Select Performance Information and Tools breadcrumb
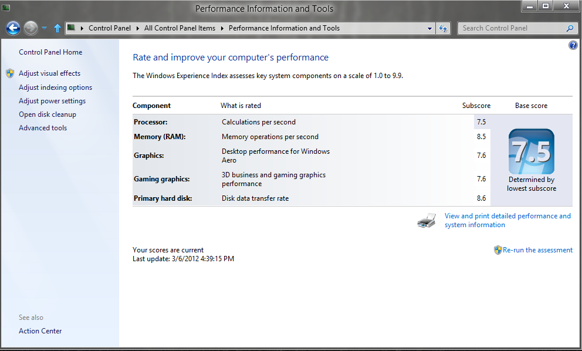Viewport: 582px width, 351px height. point(284,28)
